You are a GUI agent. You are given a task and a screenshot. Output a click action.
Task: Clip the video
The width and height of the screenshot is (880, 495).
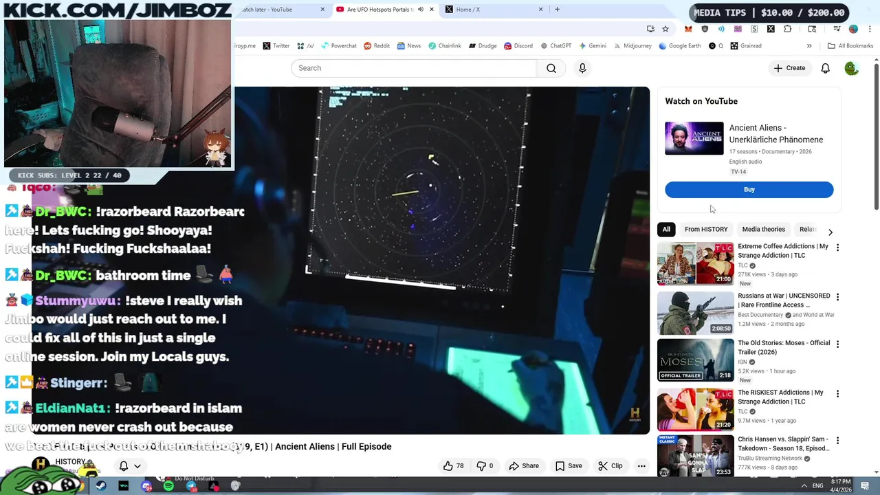click(610, 465)
